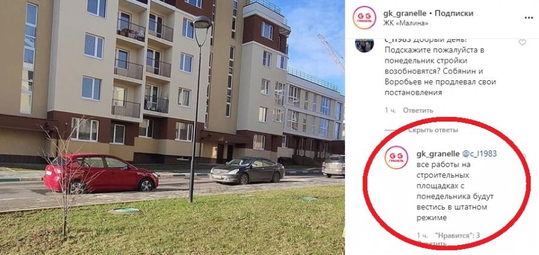Viewport: 539px width, 255px height.
Task: Like the c_l1983 comment with heart icon
Action: (522, 42)
